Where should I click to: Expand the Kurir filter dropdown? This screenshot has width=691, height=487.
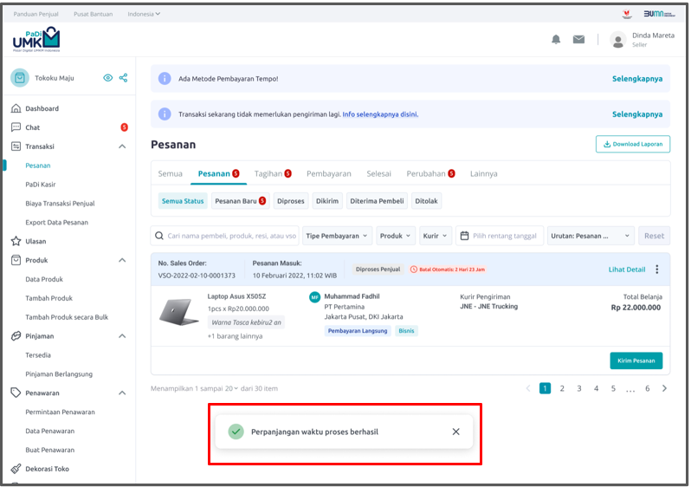pyautogui.click(x=435, y=236)
